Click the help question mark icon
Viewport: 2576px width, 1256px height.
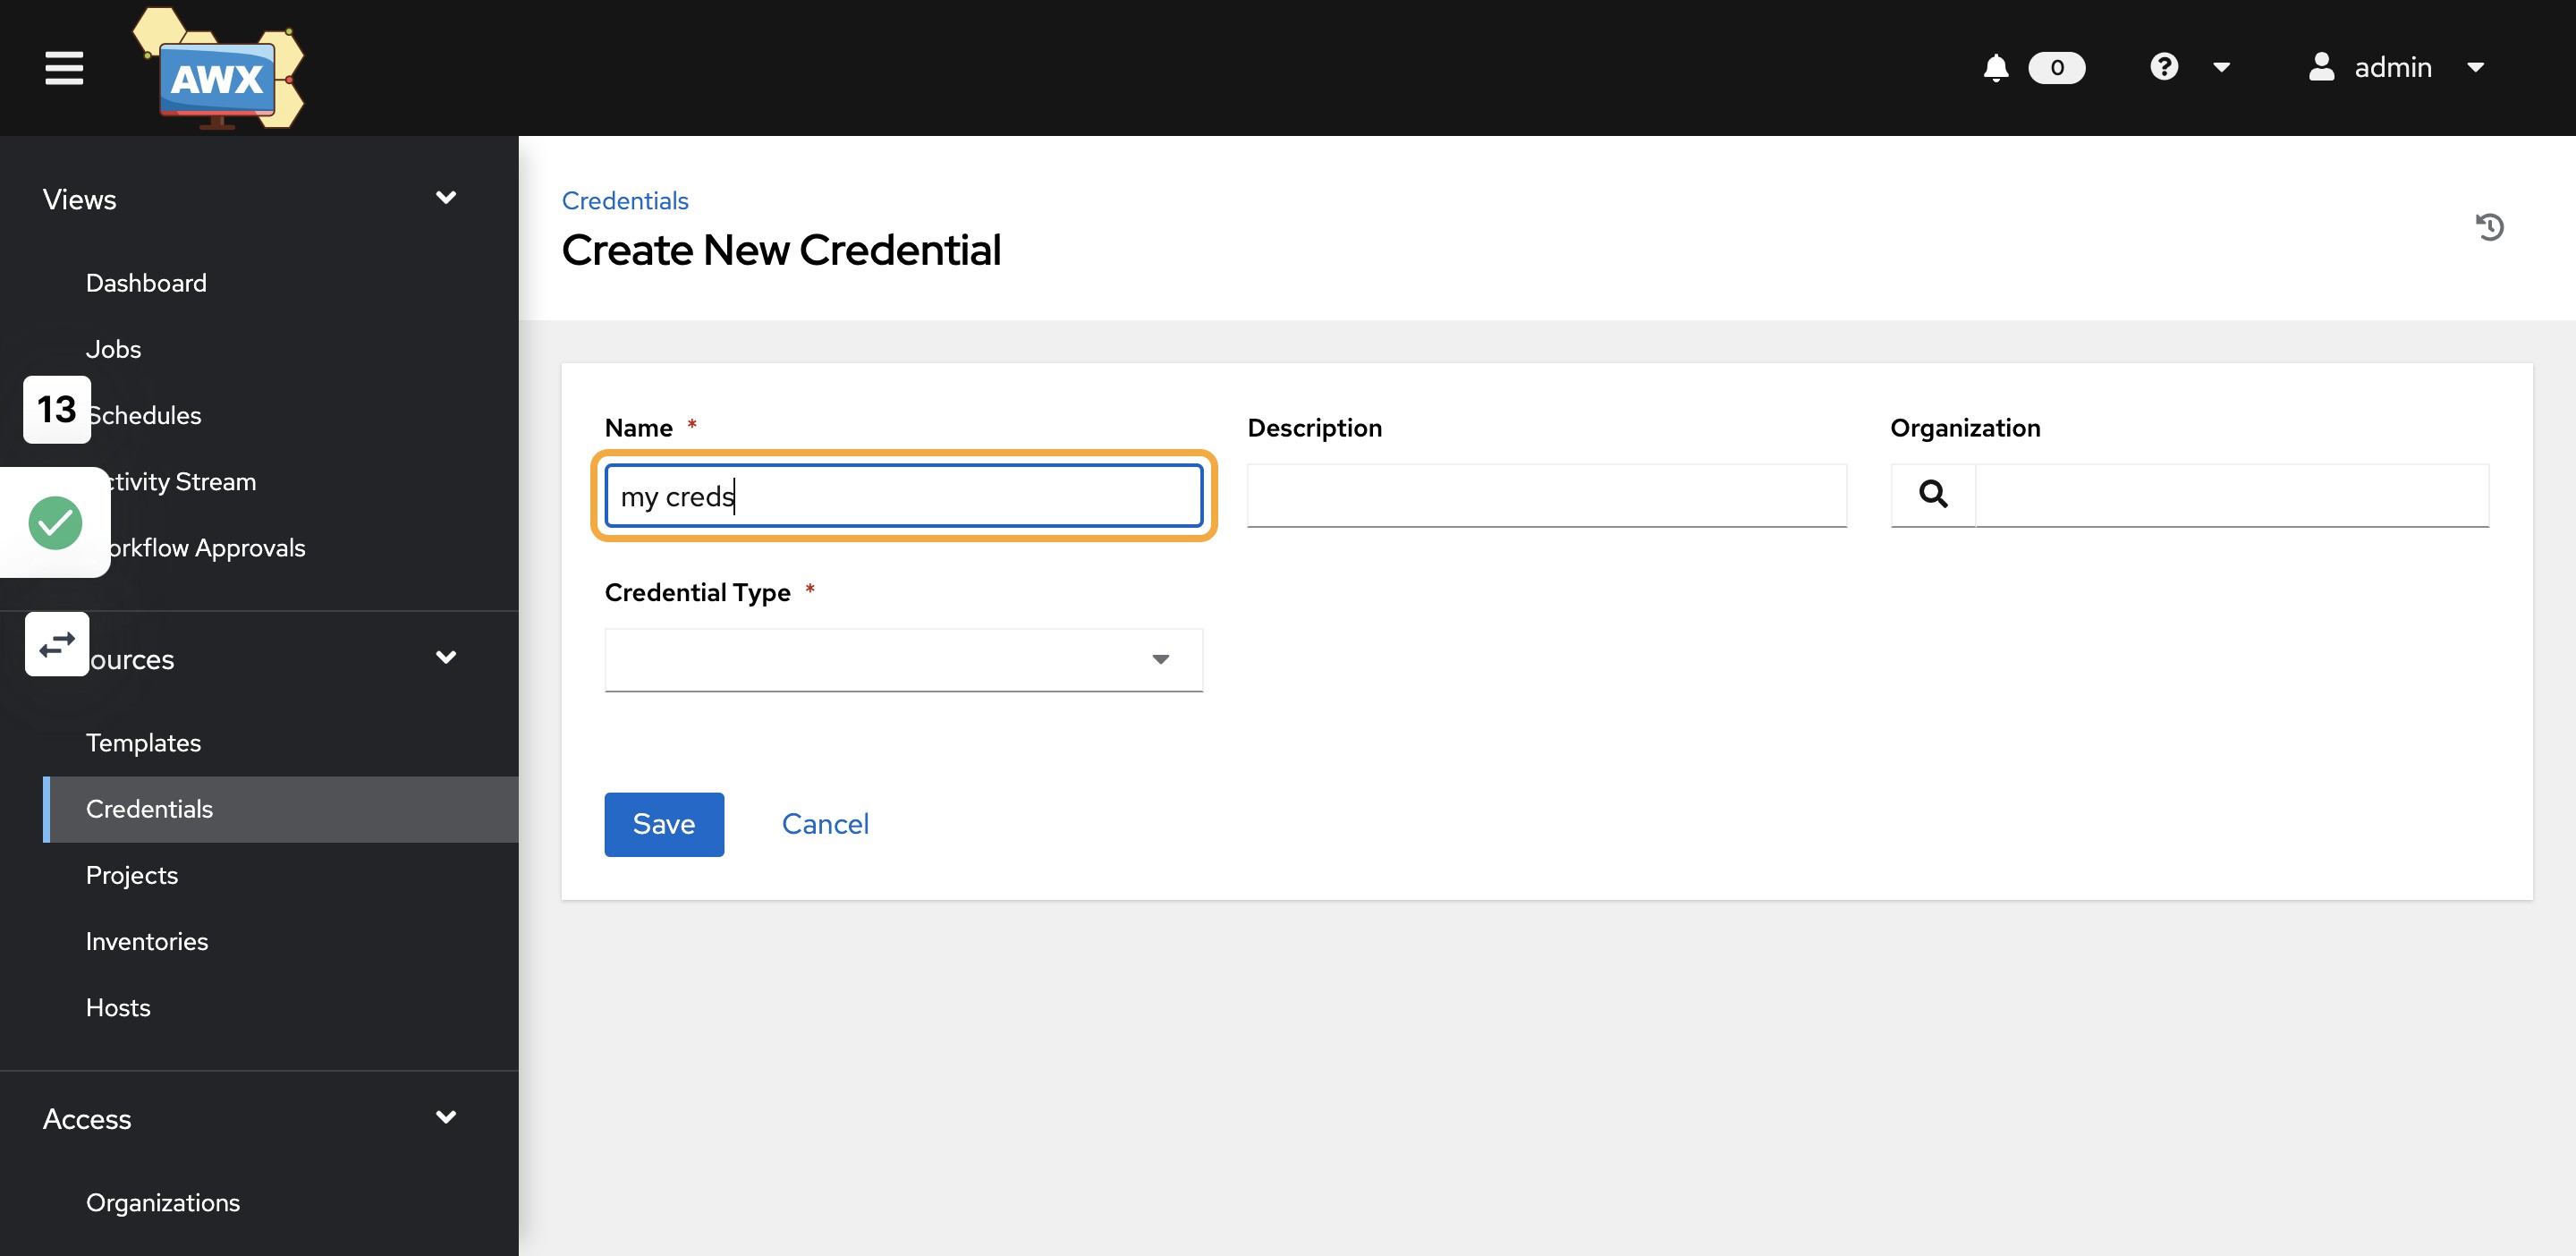2164,66
